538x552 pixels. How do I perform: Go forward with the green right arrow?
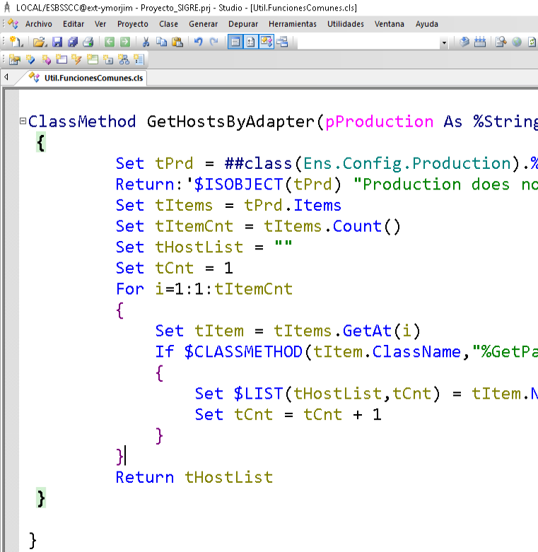(125, 42)
